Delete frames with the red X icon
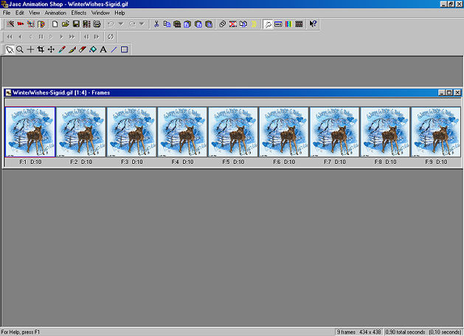This screenshot has height=336, width=464. pos(233,24)
